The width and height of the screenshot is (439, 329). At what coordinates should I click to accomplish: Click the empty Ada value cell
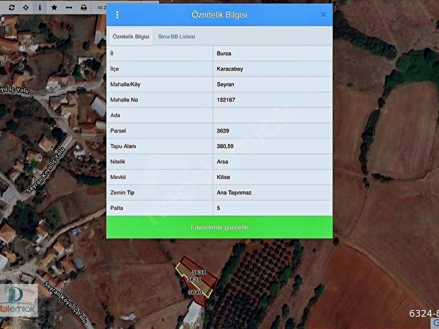[x=273, y=115]
